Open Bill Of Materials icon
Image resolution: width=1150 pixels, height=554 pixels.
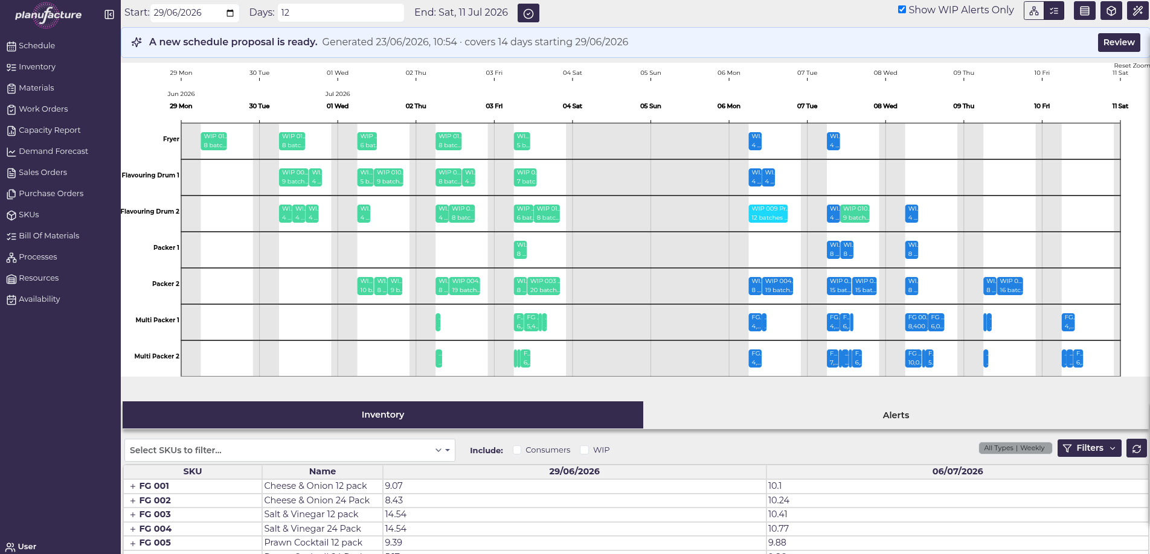coord(11,236)
